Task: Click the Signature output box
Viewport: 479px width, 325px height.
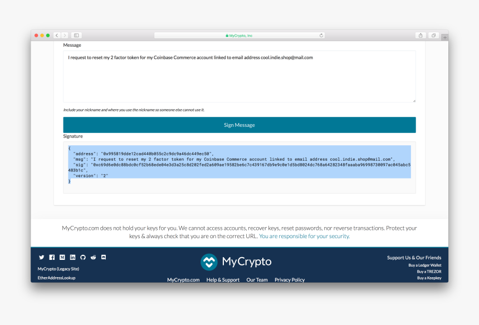Action: point(239,167)
